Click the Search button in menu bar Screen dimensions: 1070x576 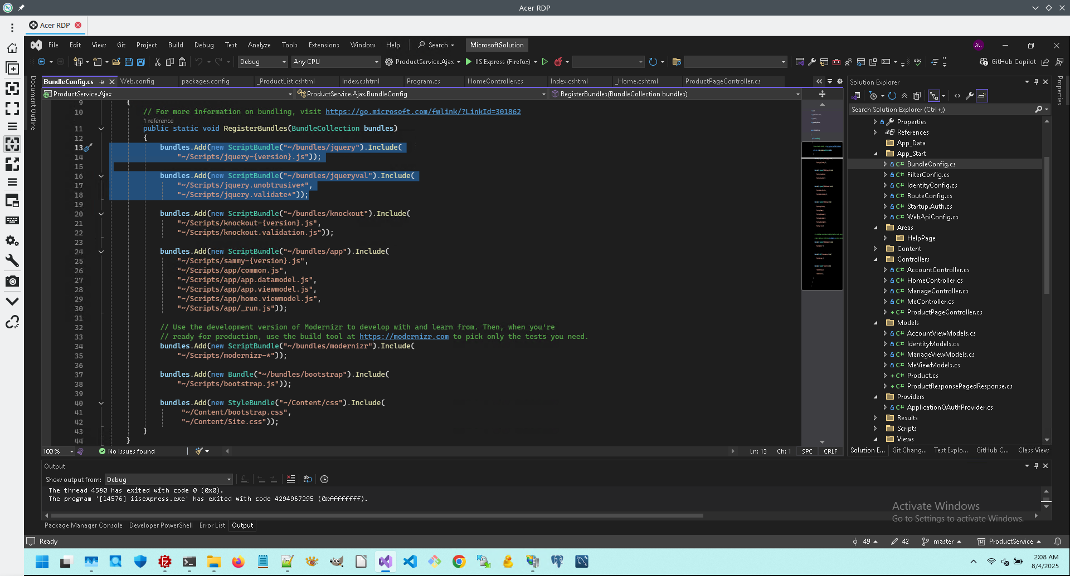(436, 45)
